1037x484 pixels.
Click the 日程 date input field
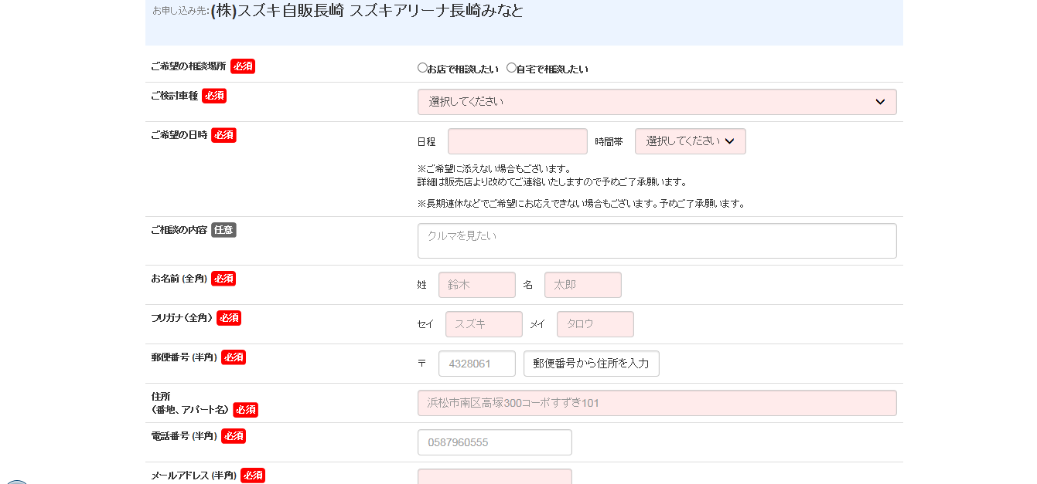[517, 141]
